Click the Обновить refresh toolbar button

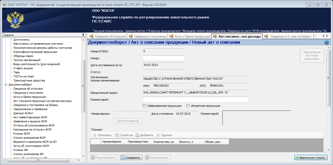[102, 135]
